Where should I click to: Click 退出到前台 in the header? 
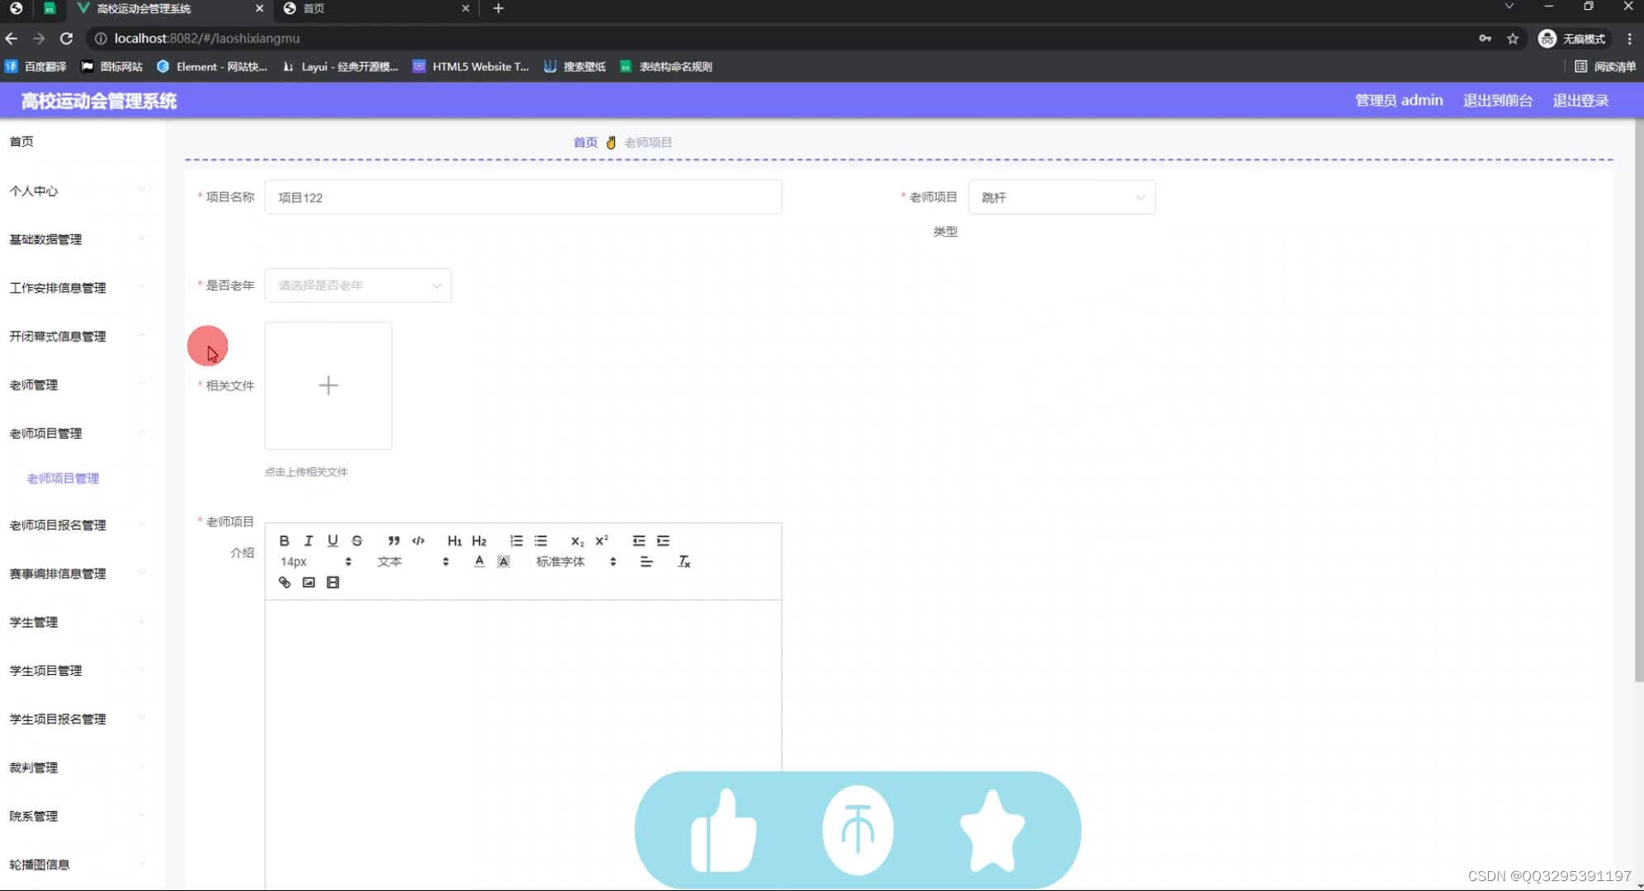pyautogui.click(x=1497, y=100)
